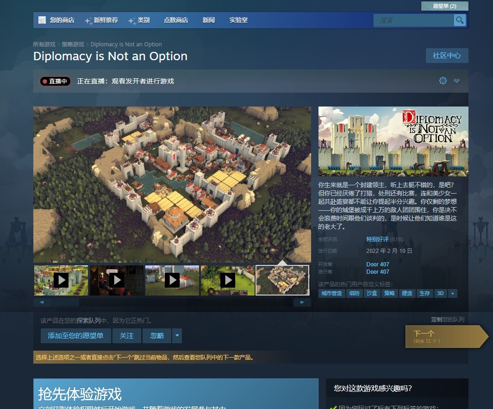
Task: Click breadcrumb Diplomacy is Not an Option
Action: click(x=126, y=44)
